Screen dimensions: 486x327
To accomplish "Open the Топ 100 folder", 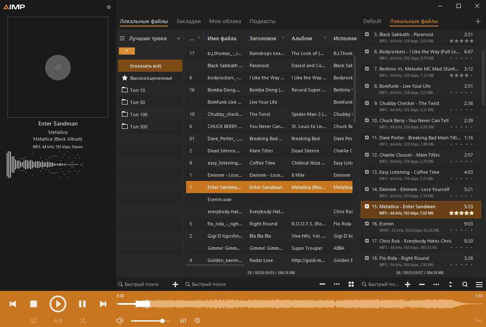I will pyautogui.click(x=150, y=115).
